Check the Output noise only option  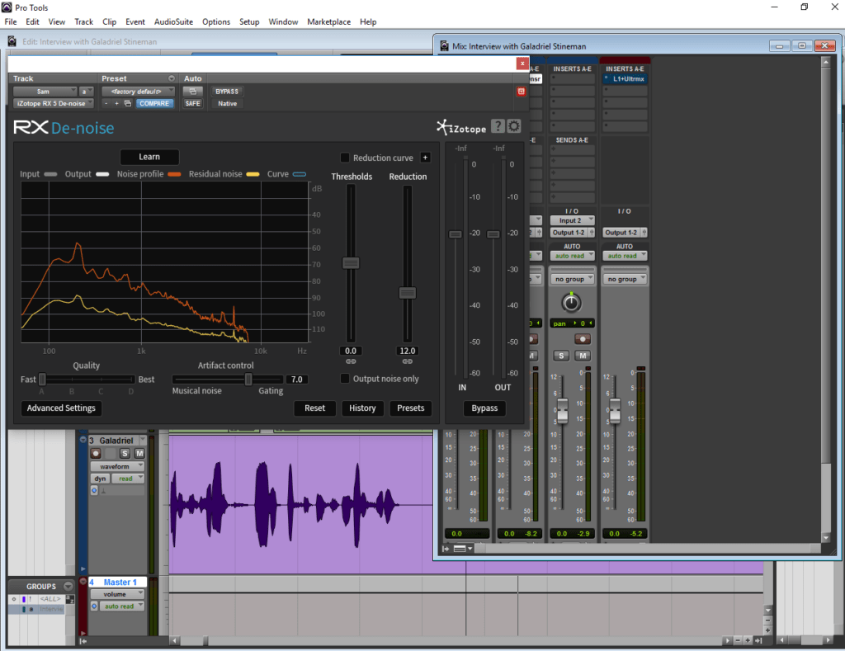(x=345, y=379)
